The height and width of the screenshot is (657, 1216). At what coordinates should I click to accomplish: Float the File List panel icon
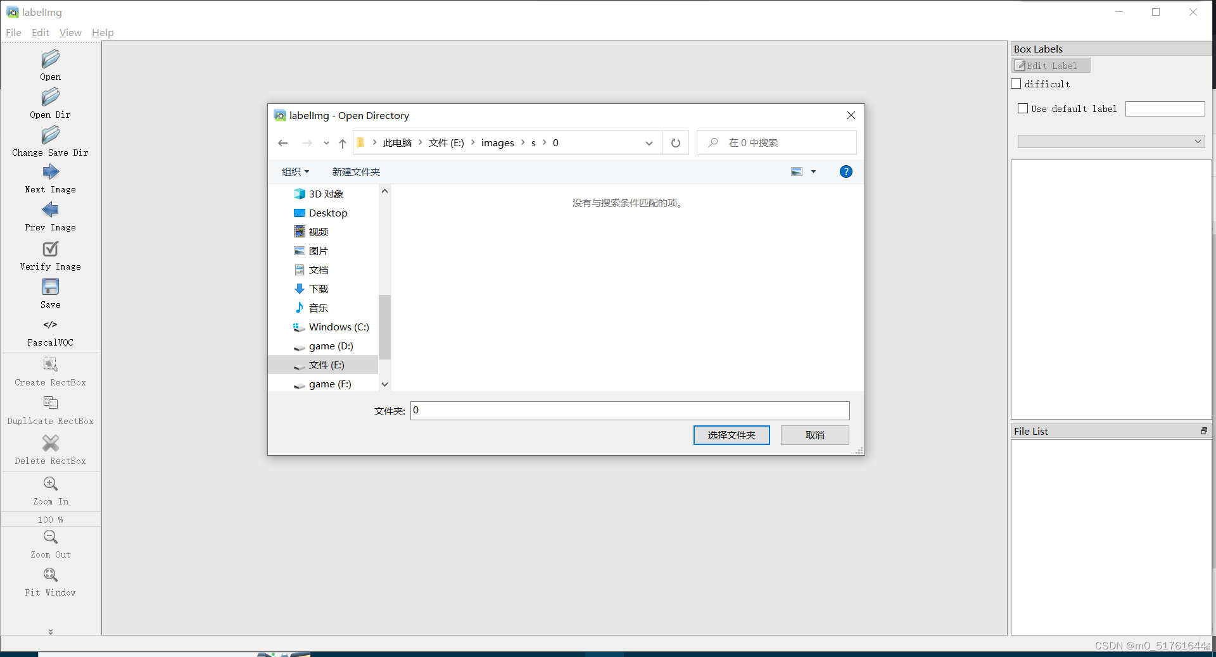point(1203,431)
